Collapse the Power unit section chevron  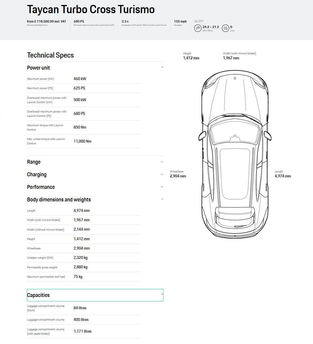tap(162, 67)
